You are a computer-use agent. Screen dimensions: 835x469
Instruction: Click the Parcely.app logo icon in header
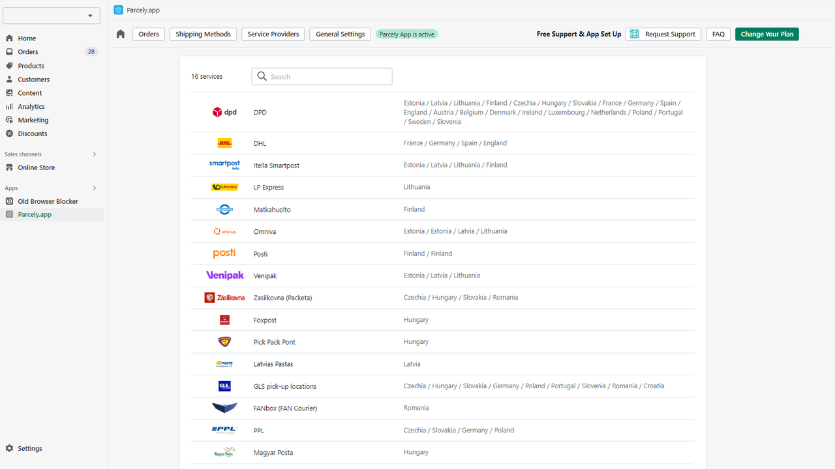coord(118,10)
